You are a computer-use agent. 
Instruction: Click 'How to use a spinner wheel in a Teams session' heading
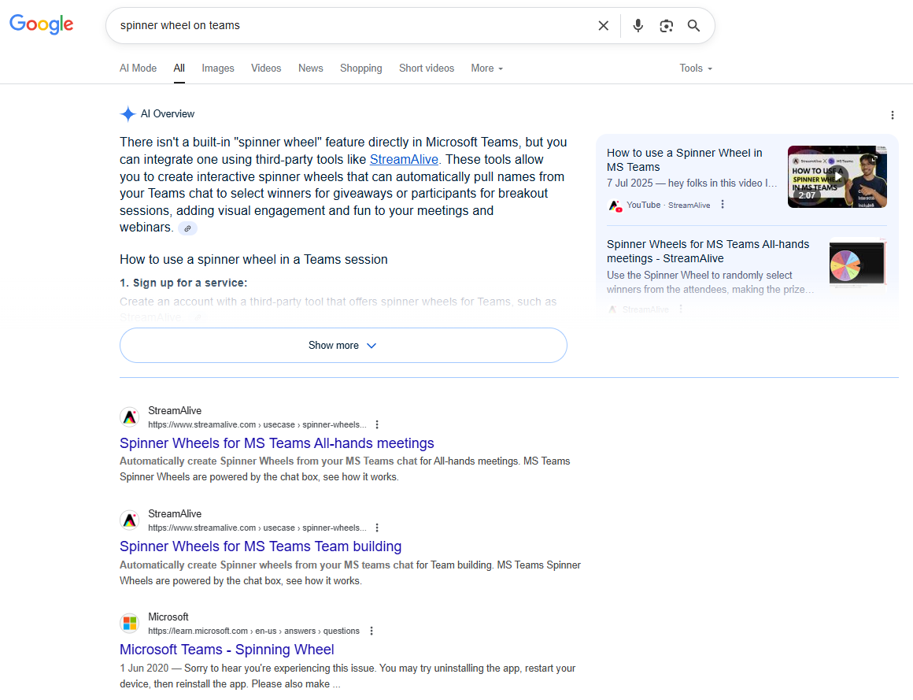pyautogui.click(x=253, y=260)
